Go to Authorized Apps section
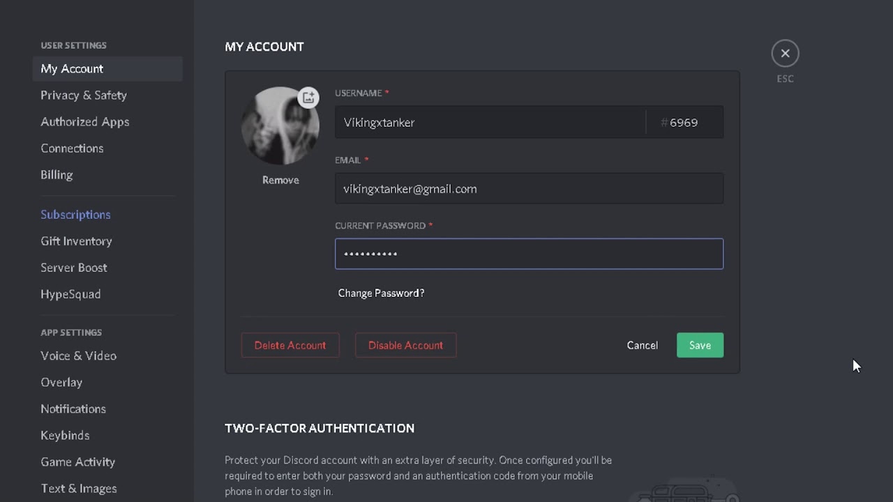This screenshot has width=893, height=502. [84, 121]
